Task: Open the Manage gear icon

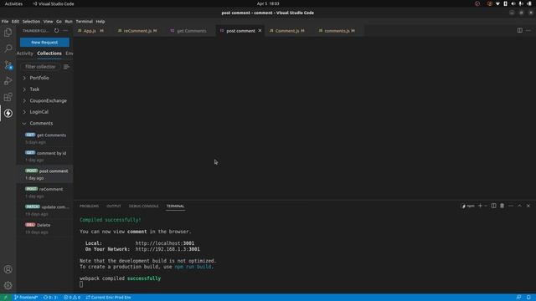Action: click(x=8, y=285)
